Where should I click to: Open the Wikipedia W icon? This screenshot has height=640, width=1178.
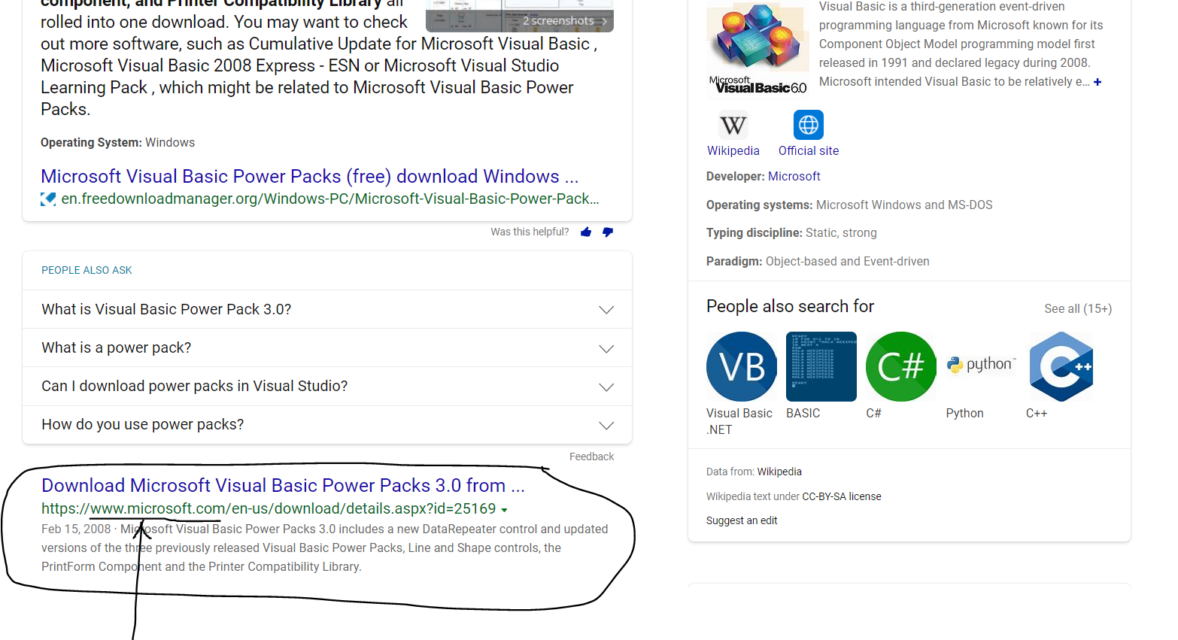pyautogui.click(x=733, y=125)
